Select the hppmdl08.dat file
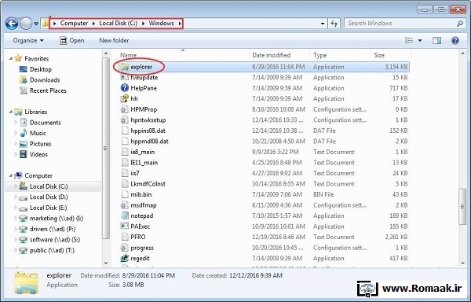Image resolution: width=471 pixels, height=302 pixels. point(144,141)
